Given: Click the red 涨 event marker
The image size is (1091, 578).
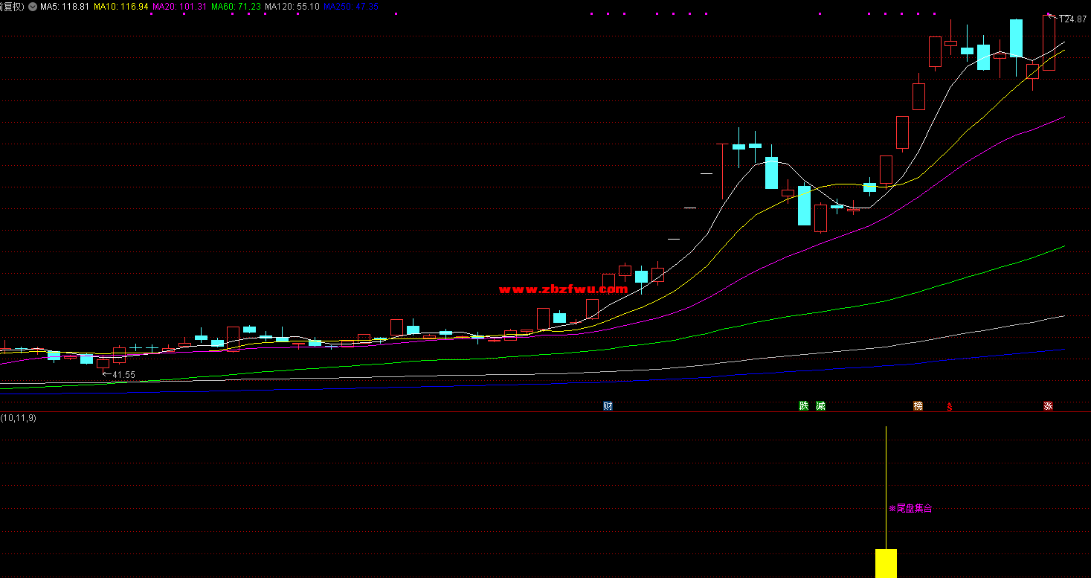Looking at the screenshot, I should pos(1048,406).
